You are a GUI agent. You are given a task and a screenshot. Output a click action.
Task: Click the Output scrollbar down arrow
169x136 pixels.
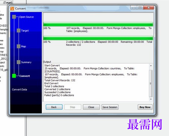[x=151, y=99]
